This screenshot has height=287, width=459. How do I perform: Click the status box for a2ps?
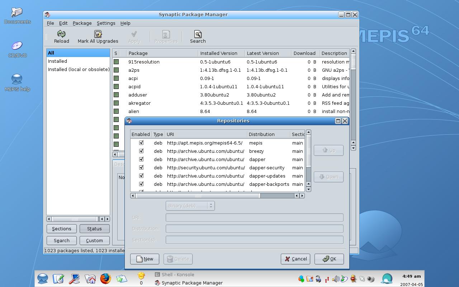pyautogui.click(x=116, y=70)
